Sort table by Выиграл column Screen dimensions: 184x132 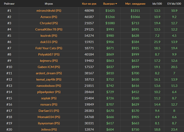[110, 4]
